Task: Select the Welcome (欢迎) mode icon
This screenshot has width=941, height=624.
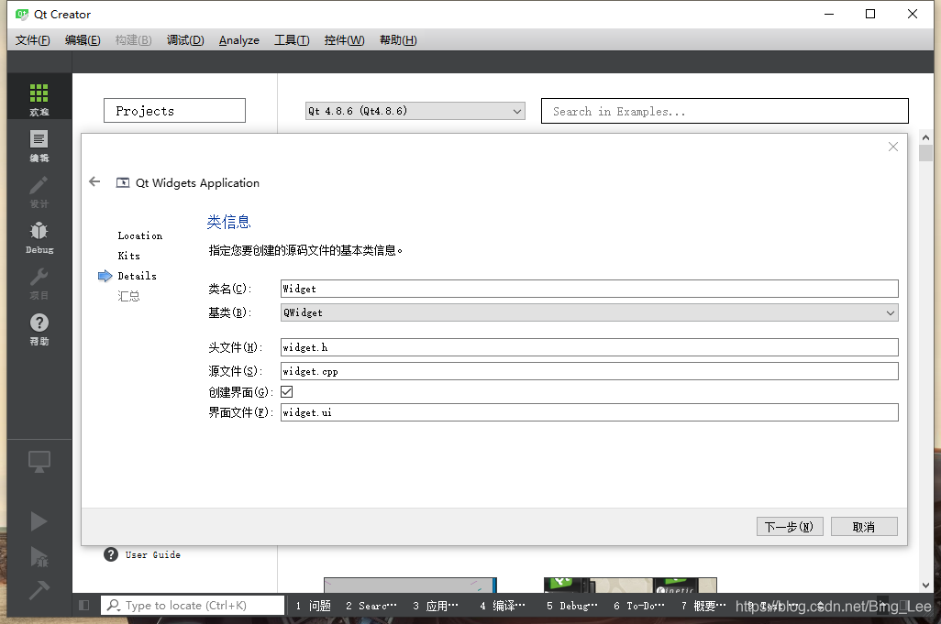Action: pos(39,96)
